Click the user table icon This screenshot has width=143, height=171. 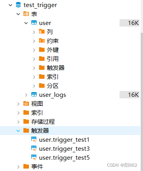34,23
